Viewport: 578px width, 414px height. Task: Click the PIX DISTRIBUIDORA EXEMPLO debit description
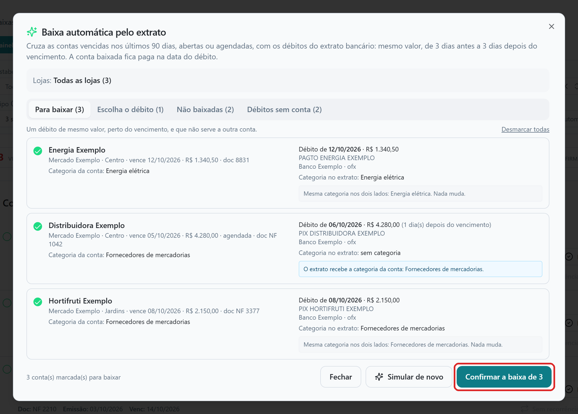pyautogui.click(x=342, y=233)
